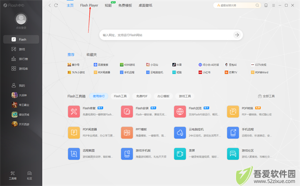The width and height of the screenshot is (300, 186).
Task: Open 社区 community at sidebar bottom
Action: 29,175
